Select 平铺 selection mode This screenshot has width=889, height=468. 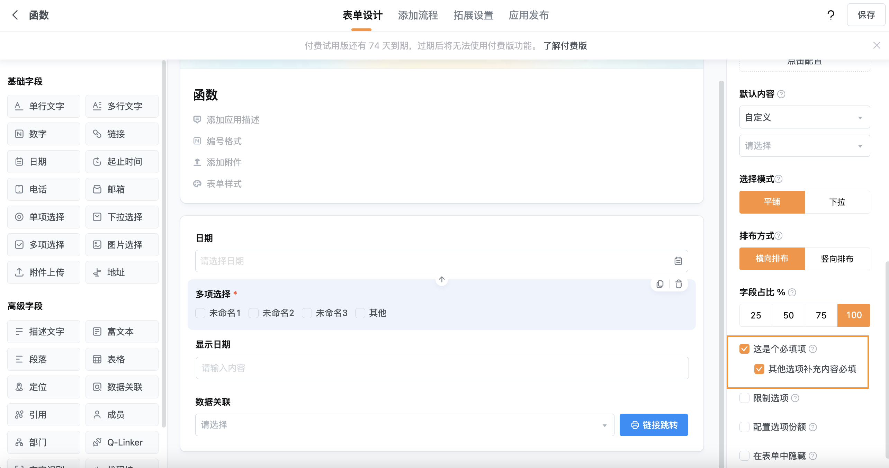[x=772, y=202]
